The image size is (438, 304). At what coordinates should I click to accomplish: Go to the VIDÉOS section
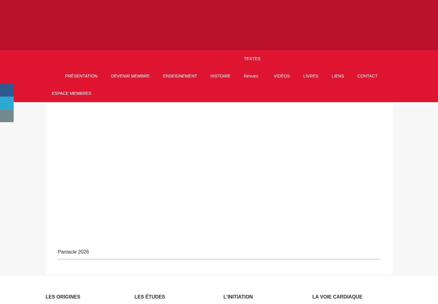pos(282,76)
